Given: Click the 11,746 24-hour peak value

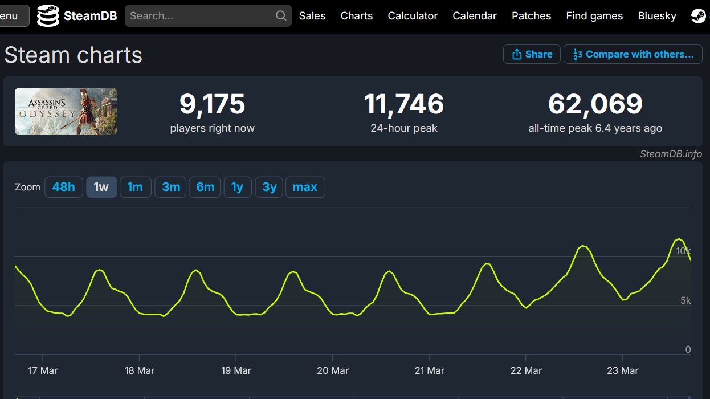Looking at the screenshot, I should [404, 104].
